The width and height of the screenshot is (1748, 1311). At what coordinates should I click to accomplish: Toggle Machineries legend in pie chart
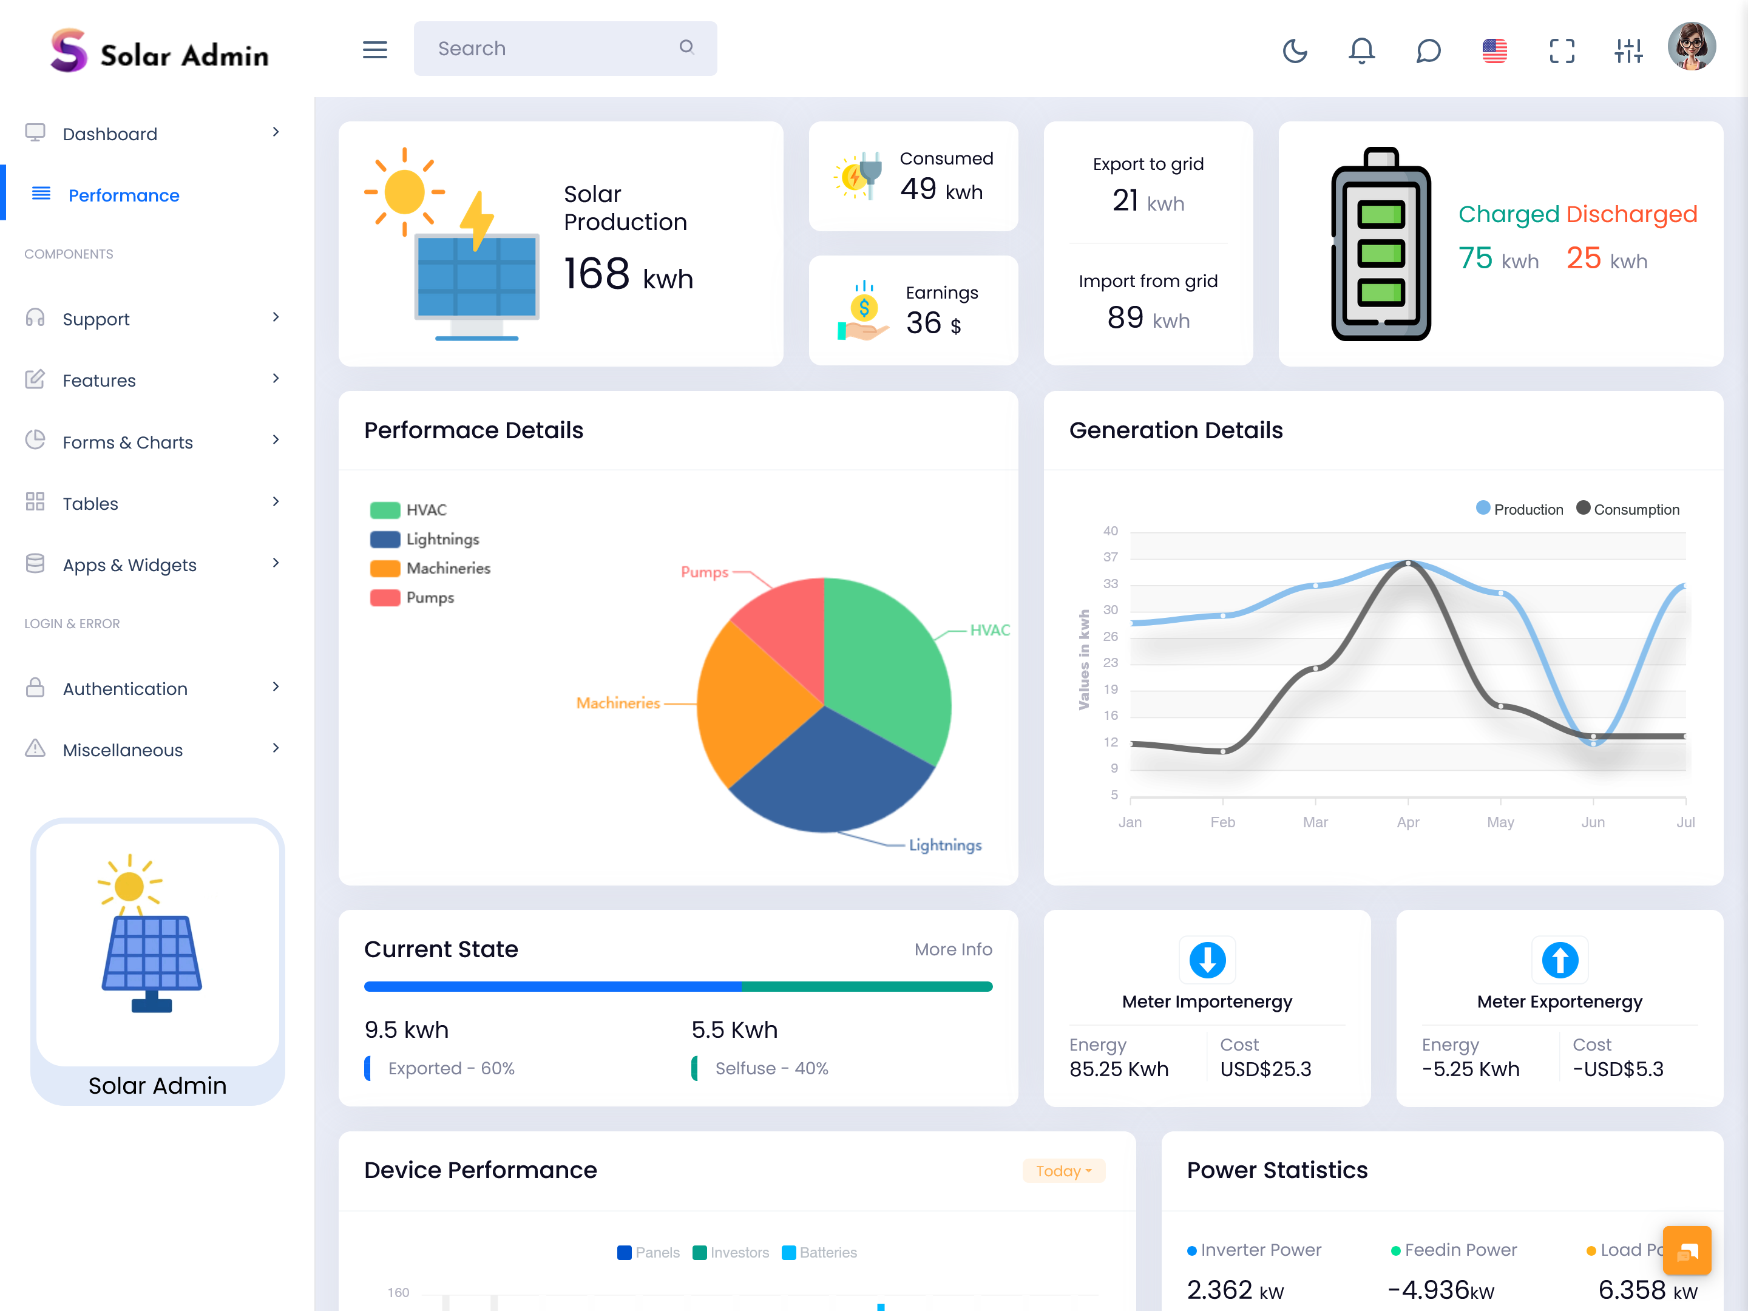[x=431, y=568]
